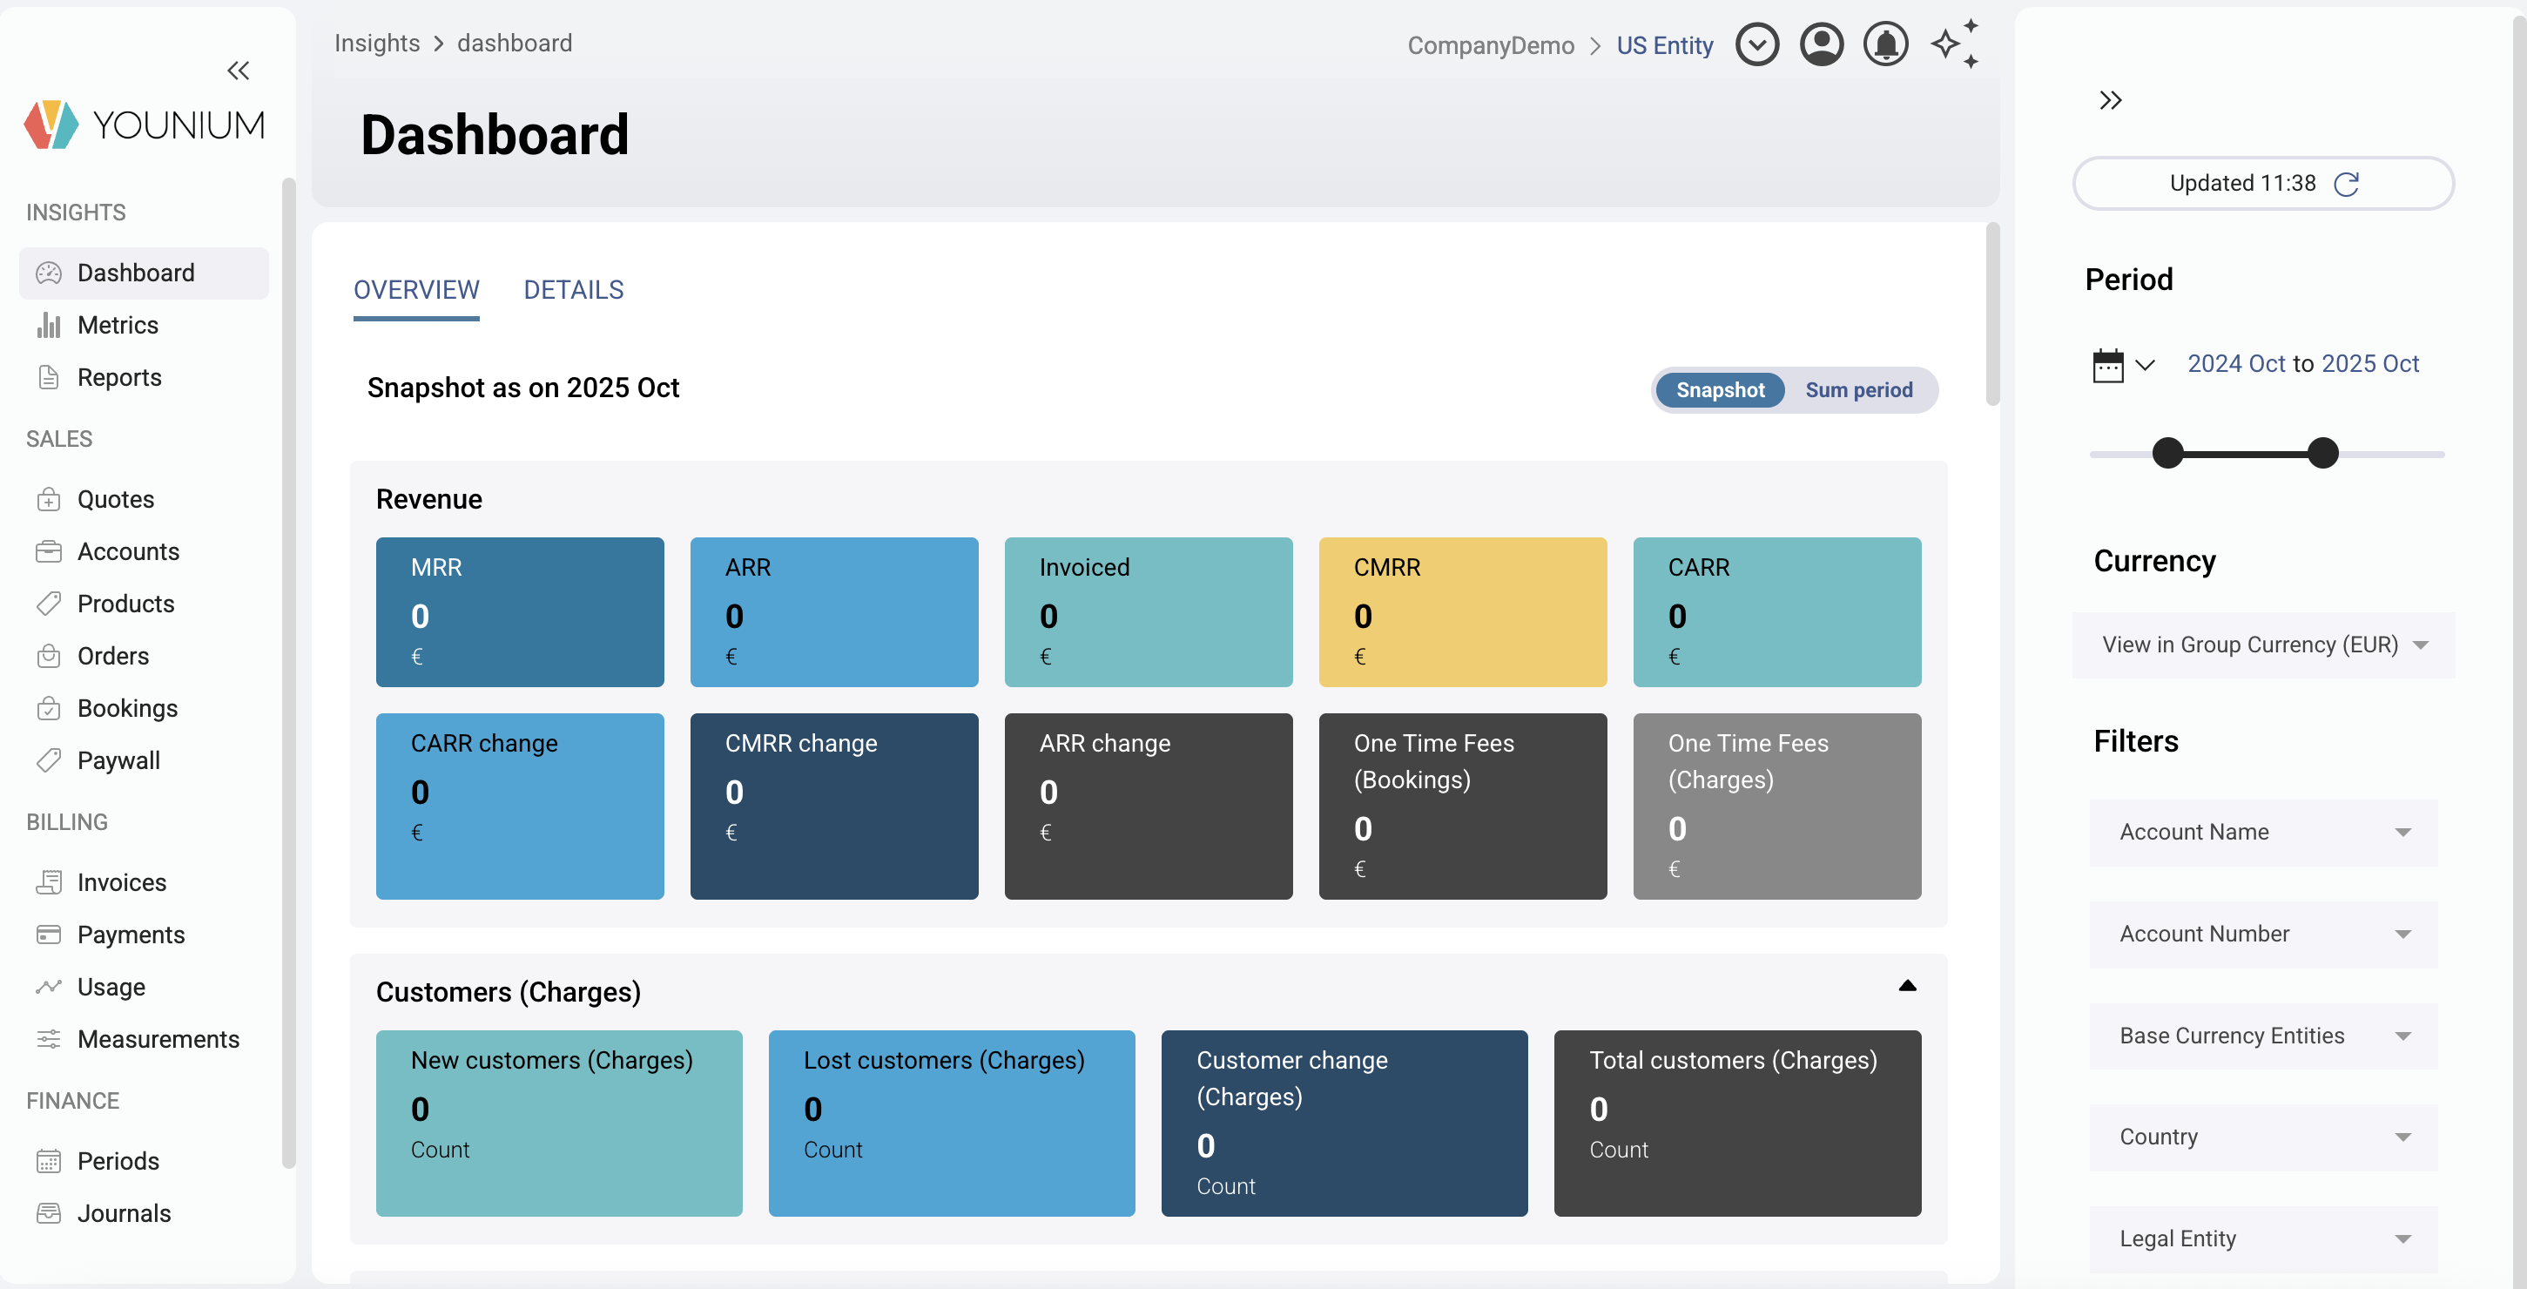
Task: Collapse the right filter panel chevrons
Action: click(2110, 100)
